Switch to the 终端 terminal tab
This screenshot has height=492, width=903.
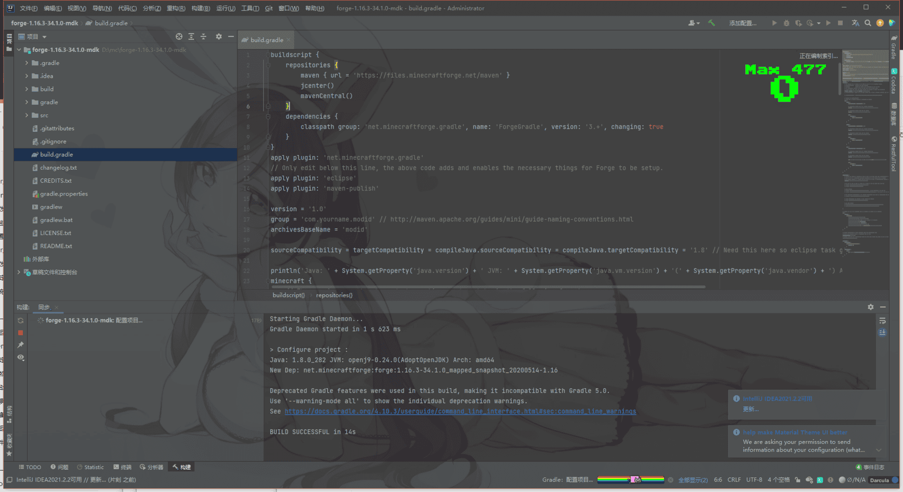click(123, 467)
